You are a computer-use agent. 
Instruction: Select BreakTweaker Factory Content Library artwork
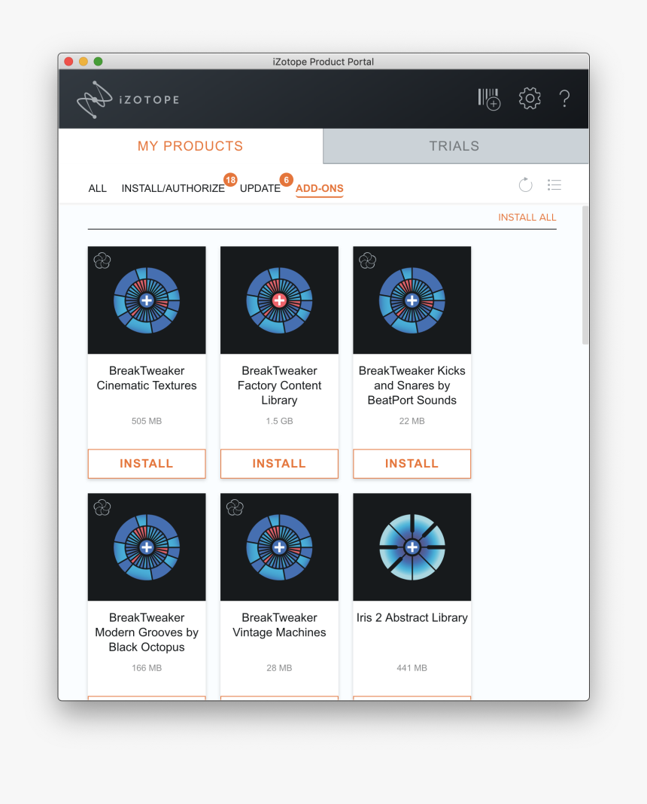click(279, 300)
